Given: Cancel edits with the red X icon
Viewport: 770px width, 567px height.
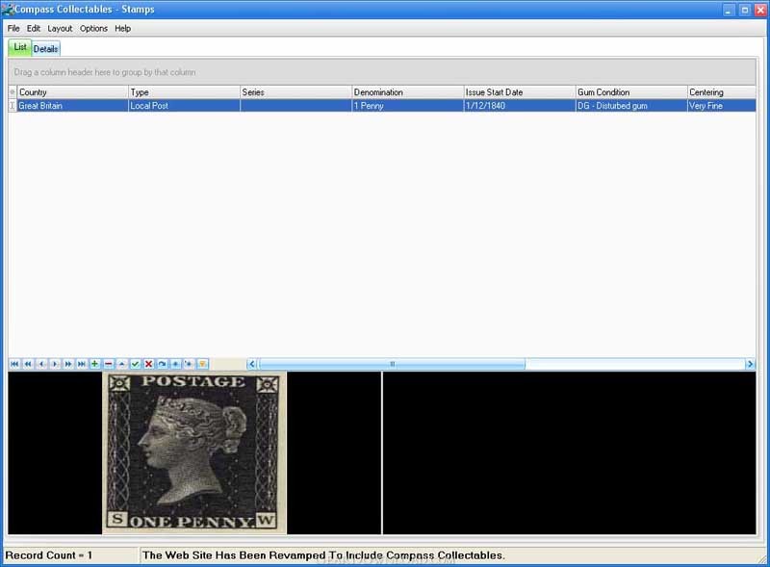Looking at the screenshot, I should 148,364.
